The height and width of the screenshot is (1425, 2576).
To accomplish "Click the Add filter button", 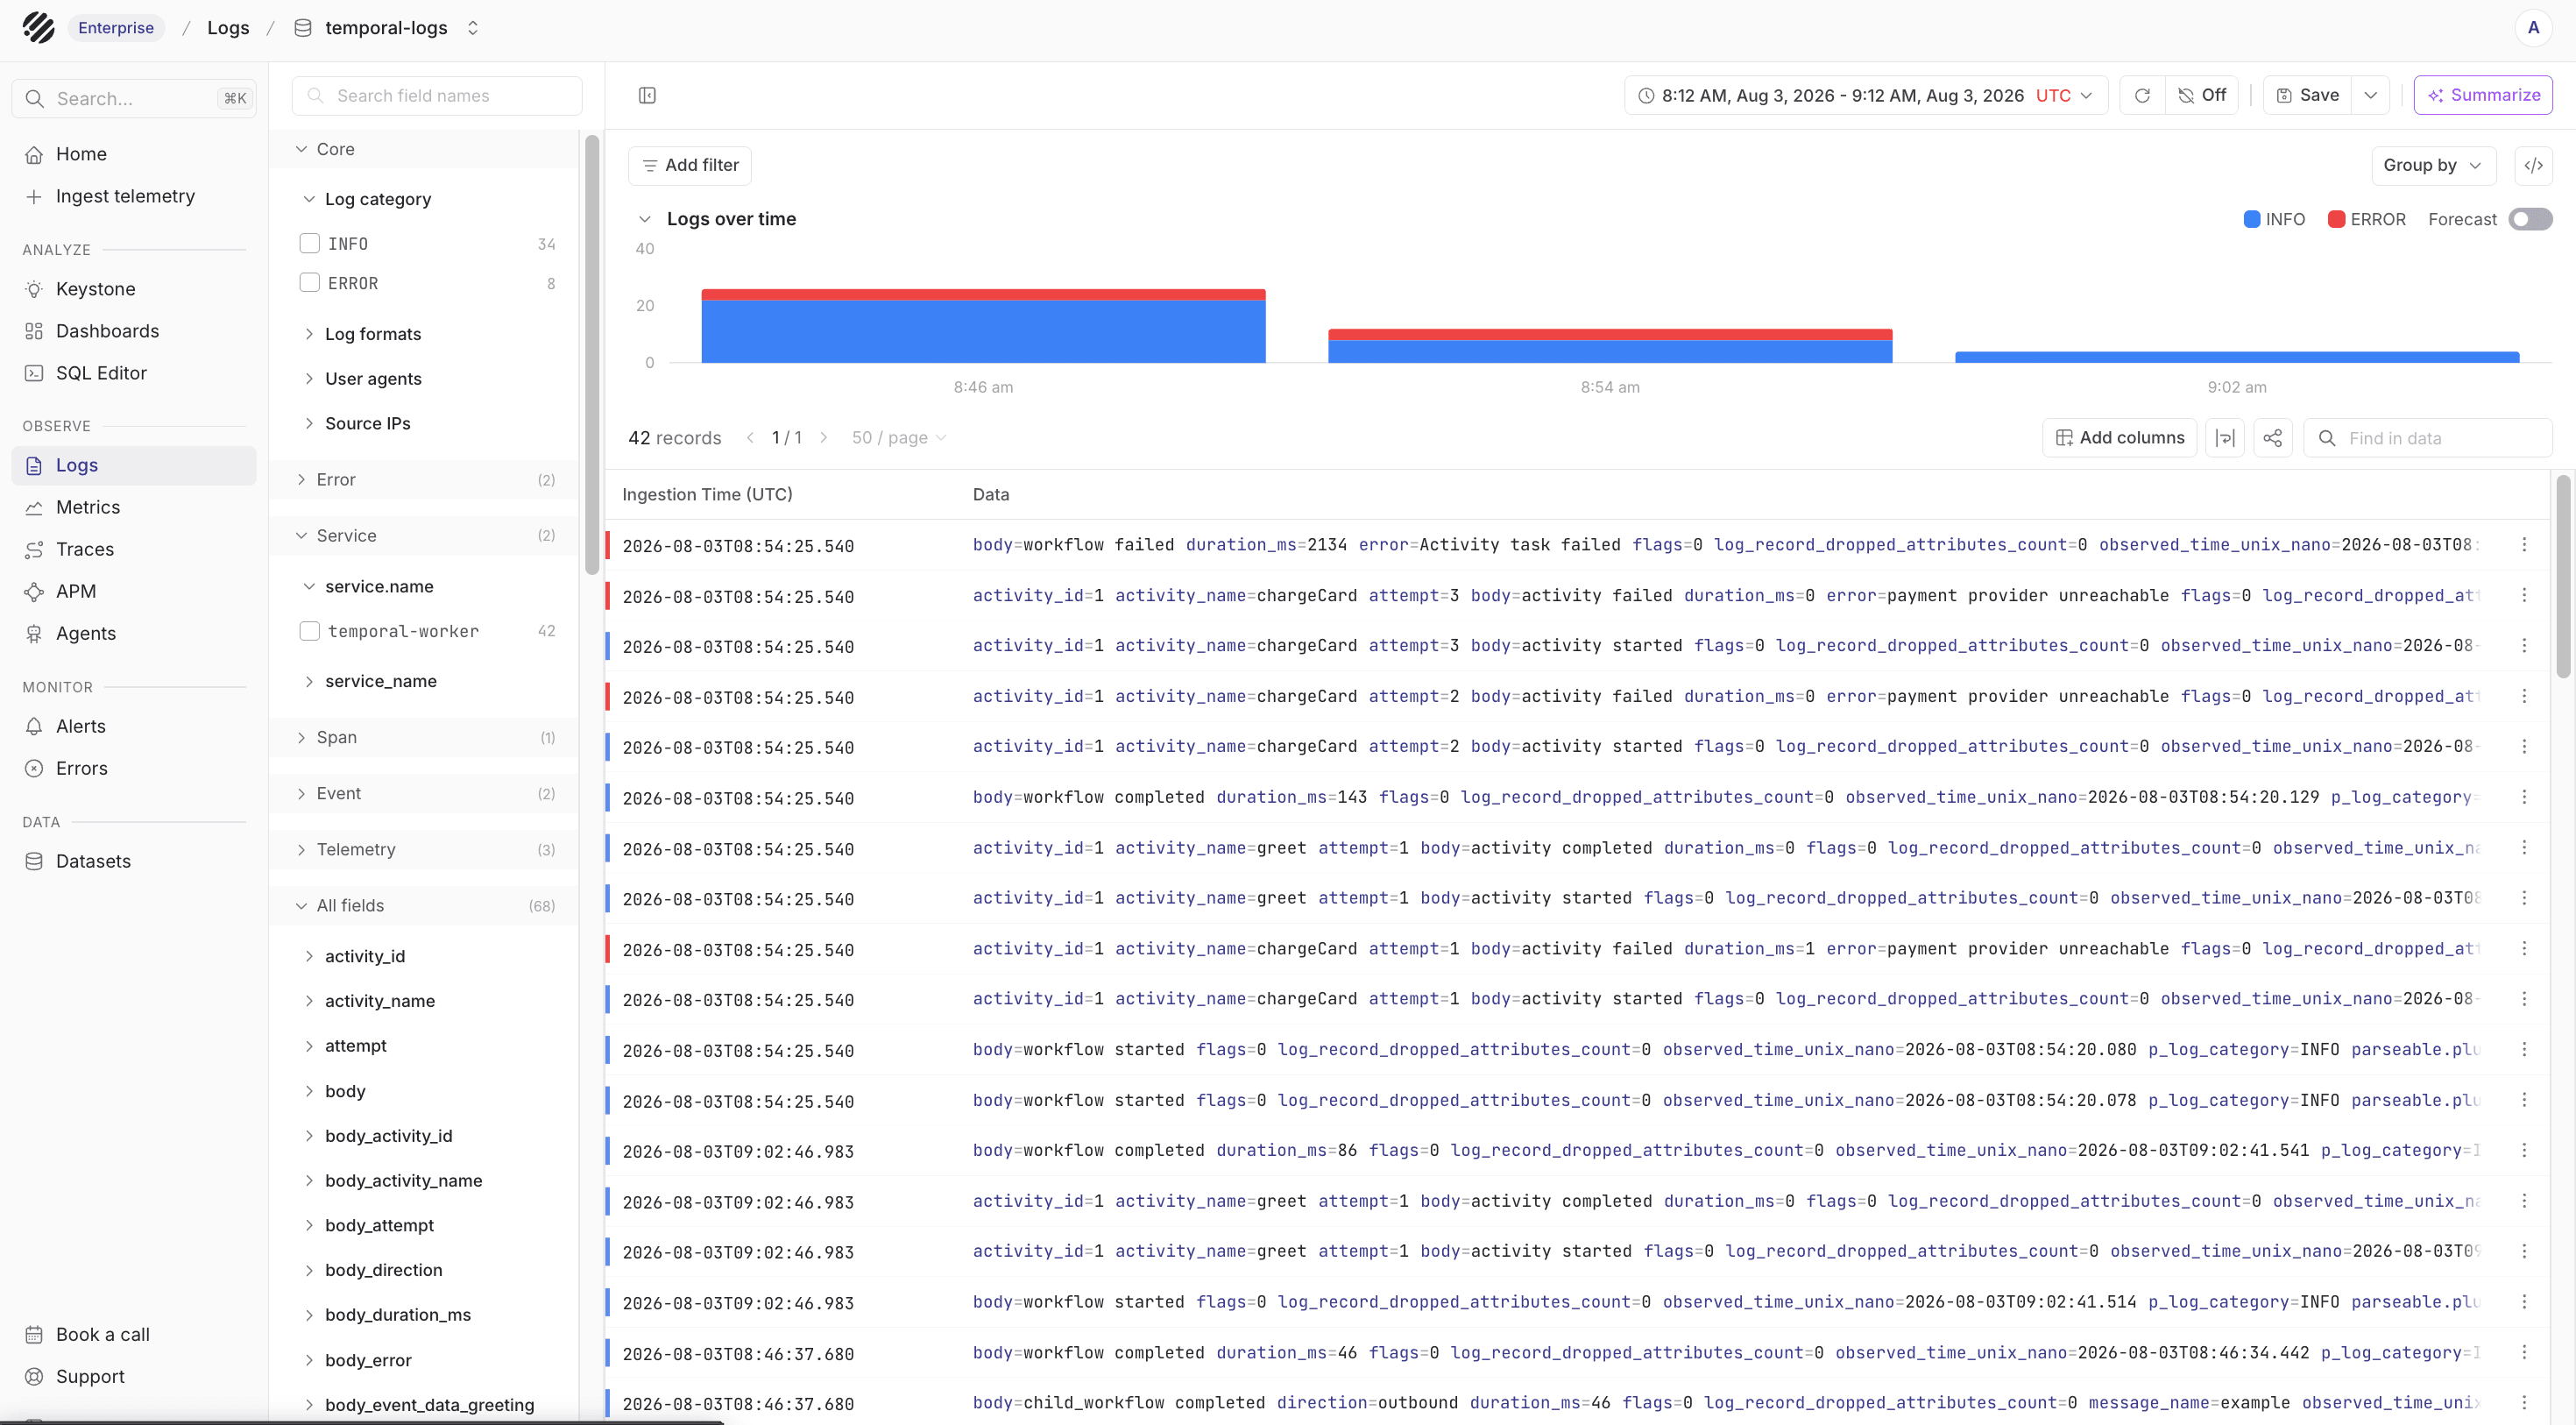I will click(690, 165).
